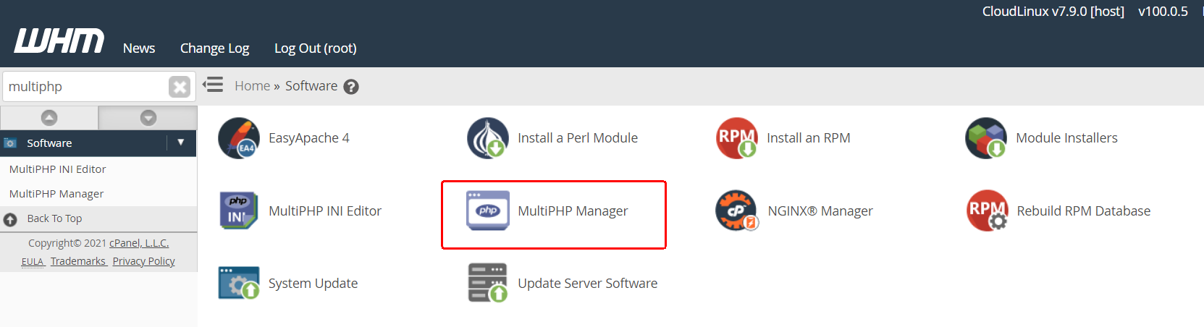Click the Software section icon in sidebar
1204x327 pixels.
10,143
